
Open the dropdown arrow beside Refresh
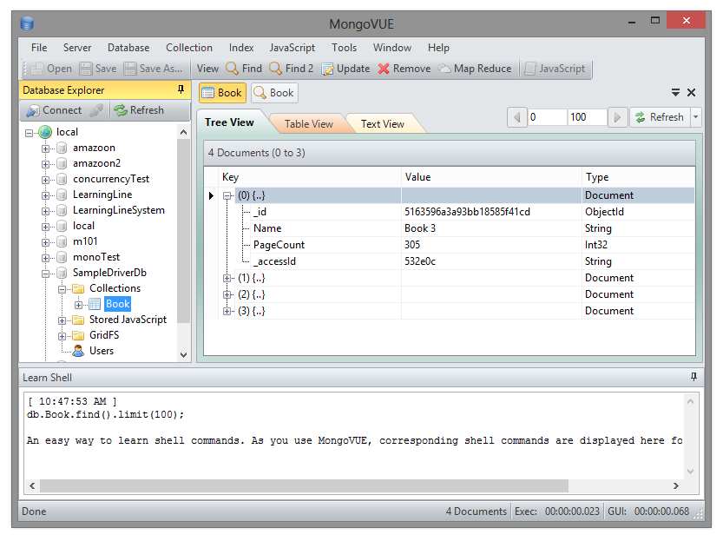[x=696, y=117]
